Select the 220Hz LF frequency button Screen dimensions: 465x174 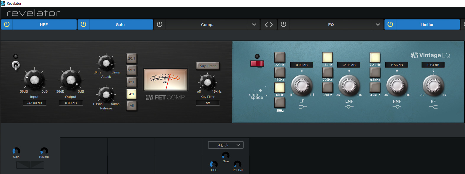click(280, 58)
